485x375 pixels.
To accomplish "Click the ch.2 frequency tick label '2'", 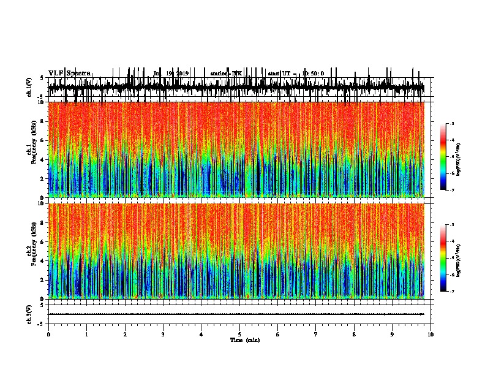I will point(43,280).
